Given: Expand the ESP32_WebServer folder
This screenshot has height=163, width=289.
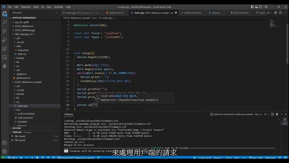Looking at the screenshot, I should 35,26.
